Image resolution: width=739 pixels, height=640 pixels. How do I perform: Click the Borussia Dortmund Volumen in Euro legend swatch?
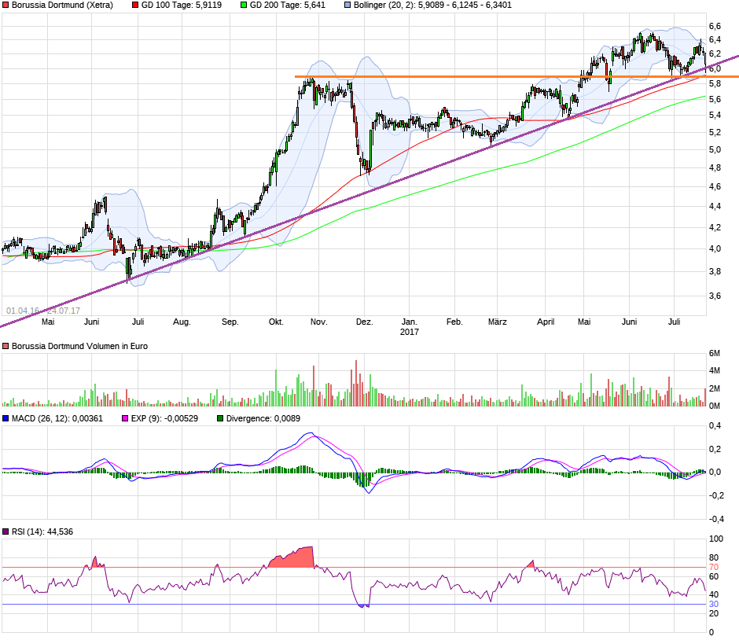(6, 346)
